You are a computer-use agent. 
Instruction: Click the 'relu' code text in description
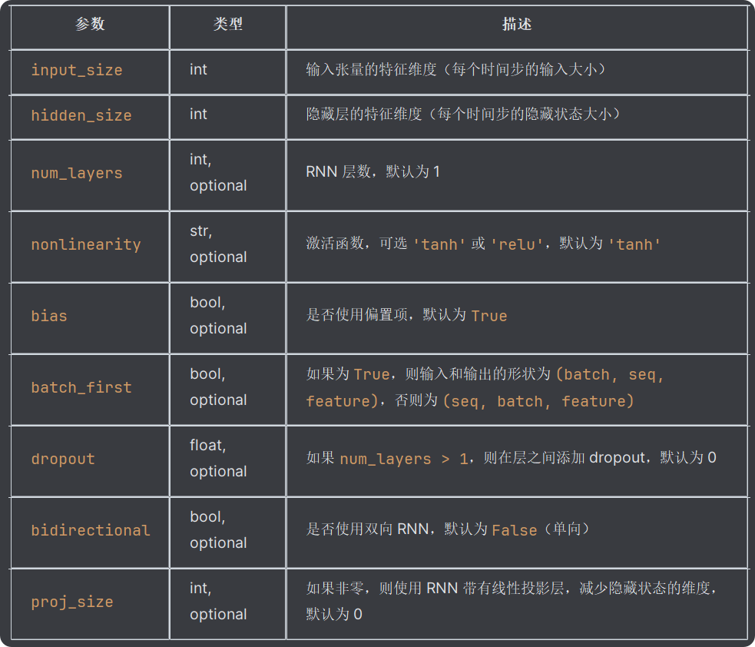(x=517, y=244)
